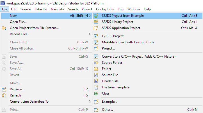Choose Convert to a C/C++ Project

click(x=138, y=57)
